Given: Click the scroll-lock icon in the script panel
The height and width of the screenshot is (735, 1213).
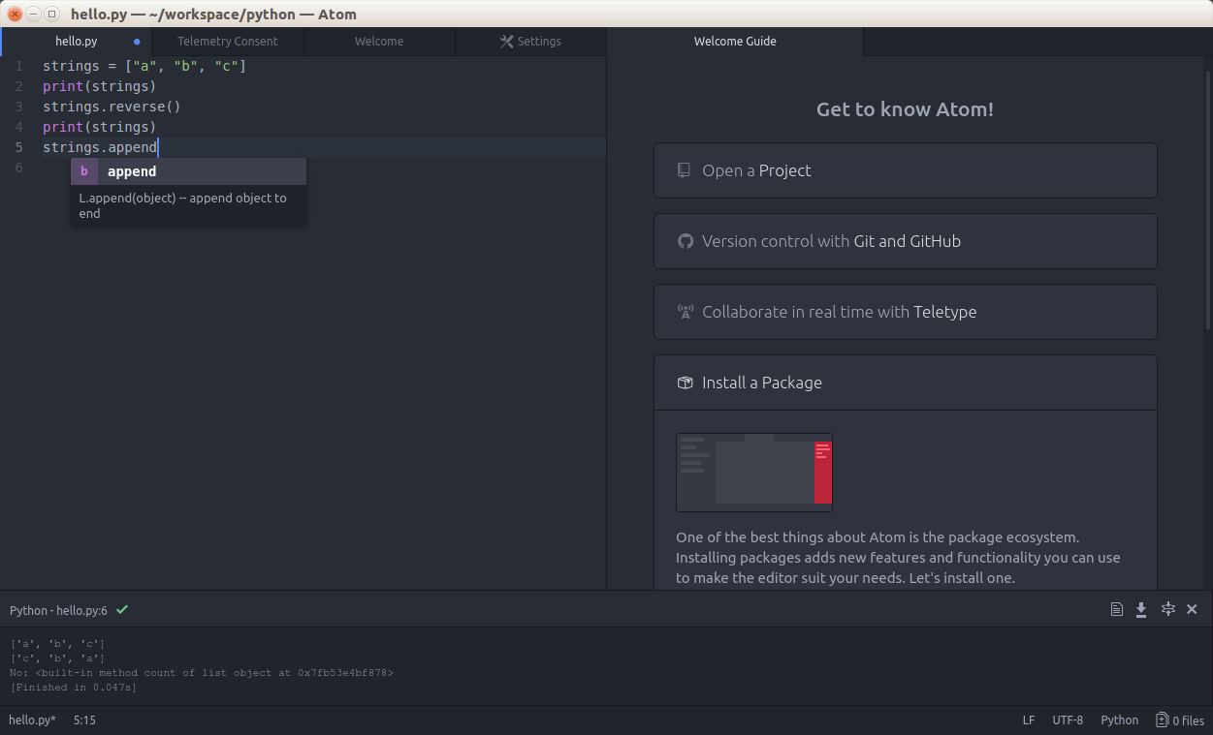Looking at the screenshot, I should 1167,609.
